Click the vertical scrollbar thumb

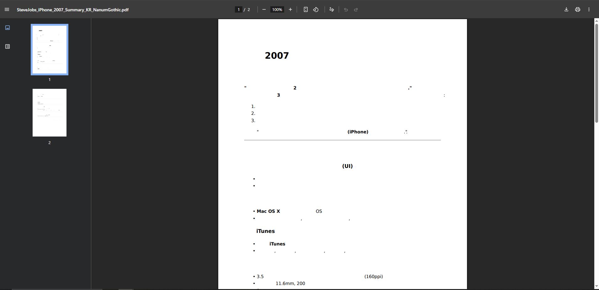[596, 73]
